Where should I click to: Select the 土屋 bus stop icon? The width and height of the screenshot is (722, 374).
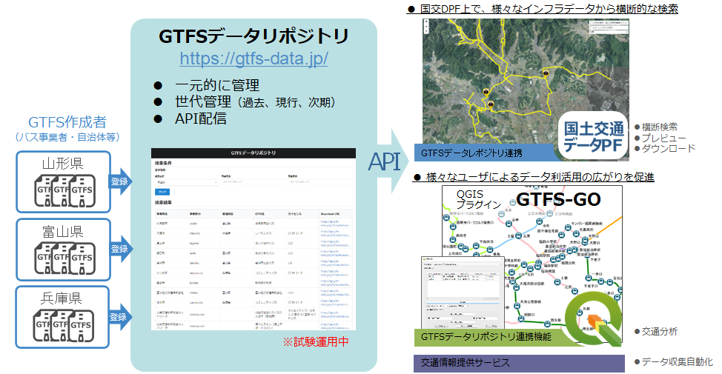click(x=518, y=236)
